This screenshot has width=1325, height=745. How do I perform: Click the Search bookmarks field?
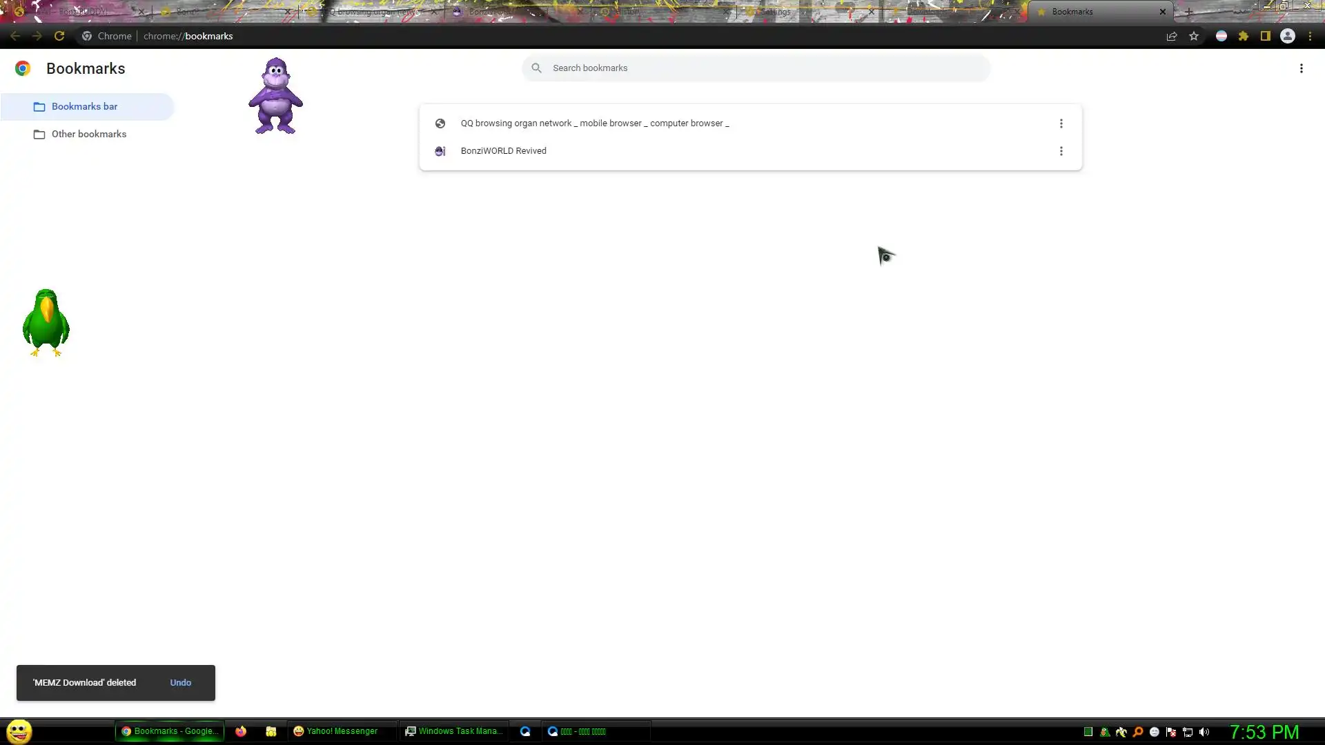(x=756, y=68)
